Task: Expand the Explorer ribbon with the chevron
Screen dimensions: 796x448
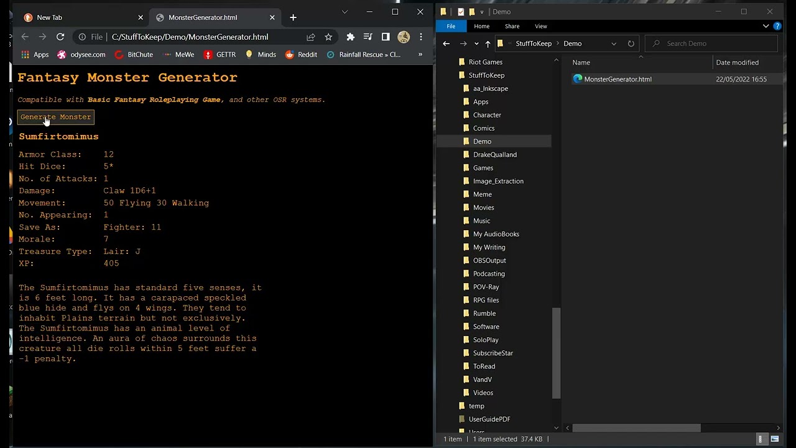Action: click(x=766, y=26)
